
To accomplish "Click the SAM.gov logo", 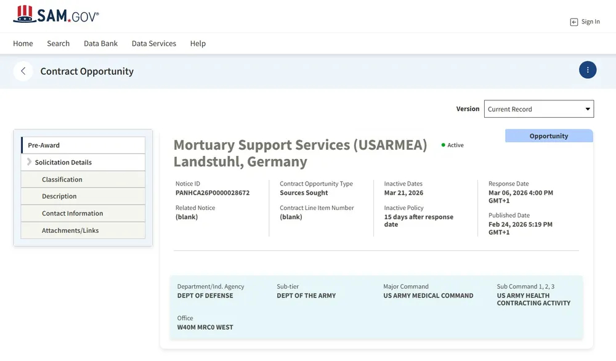I will click(x=56, y=15).
